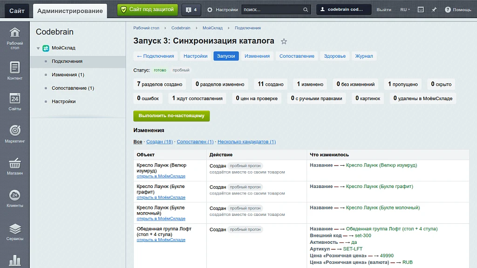Viewport: 477px width, 268px height.
Task: Click the Выйти logout link
Action: 384,10
